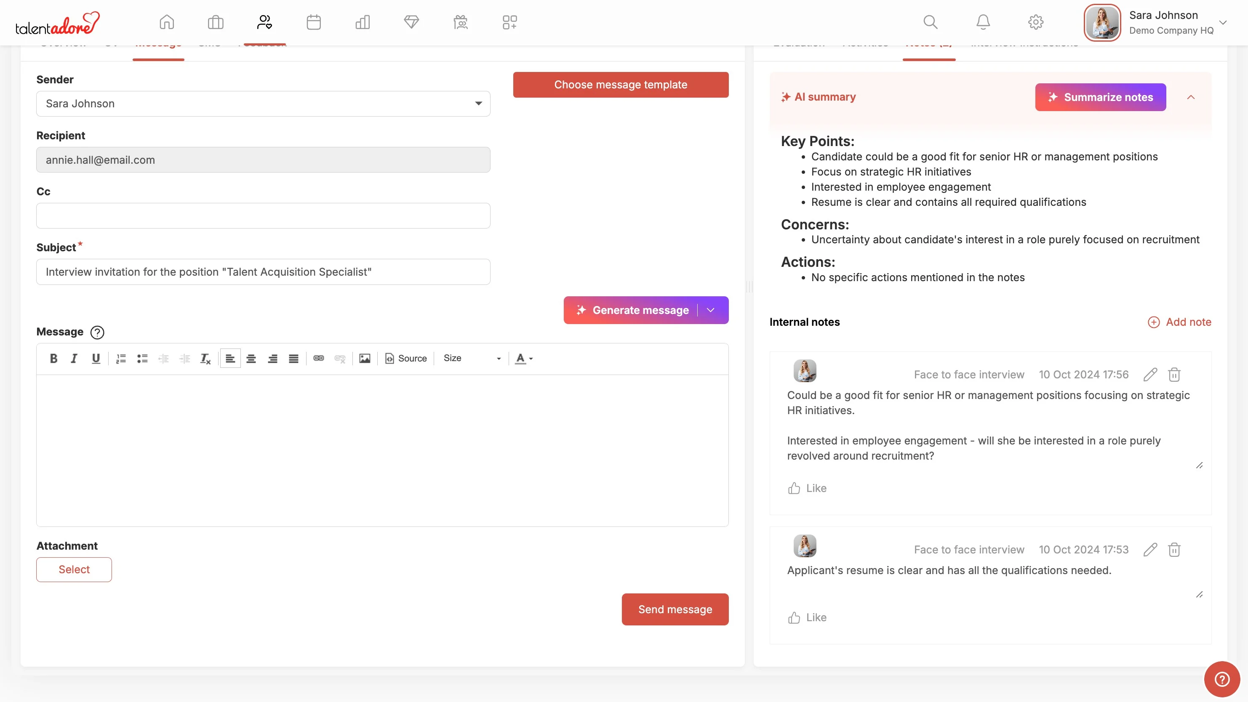Click the insert link icon in editor
This screenshot has height=702, width=1248.
pyautogui.click(x=318, y=358)
